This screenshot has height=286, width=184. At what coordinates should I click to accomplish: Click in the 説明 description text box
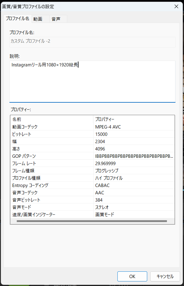(92, 81)
